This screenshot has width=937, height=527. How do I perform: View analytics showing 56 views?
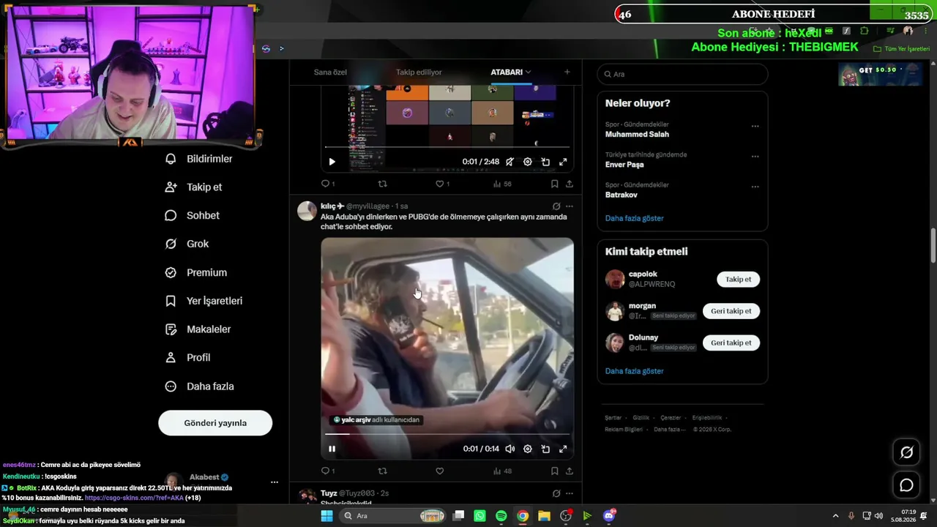point(502,184)
